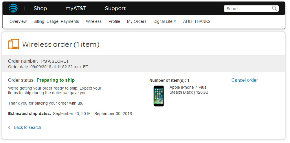Image resolution: width=290 pixels, height=143 pixels.
Task: Go to AT&T THANKS page
Action: pos(197,21)
